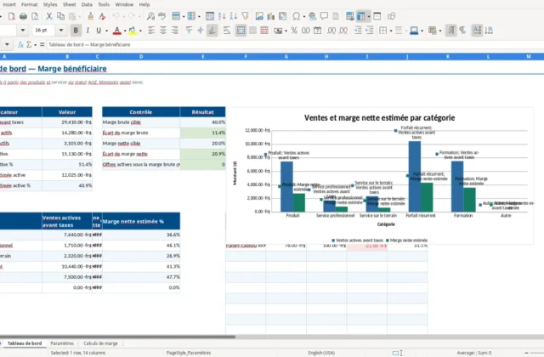Toggle Underline formatting
This screenshot has width=544, height=357.
pyautogui.click(x=99, y=31)
